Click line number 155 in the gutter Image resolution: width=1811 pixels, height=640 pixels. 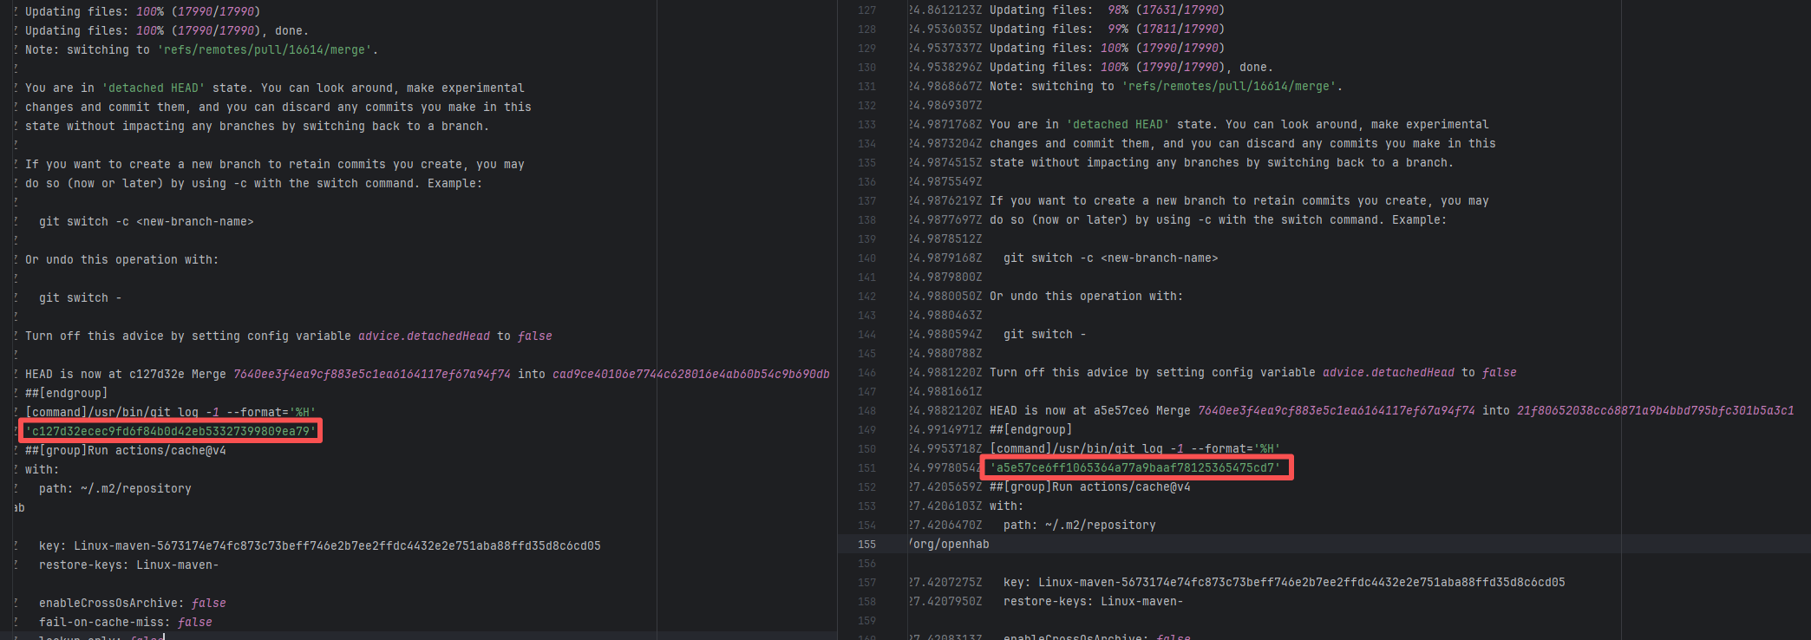(x=866, y=545)
